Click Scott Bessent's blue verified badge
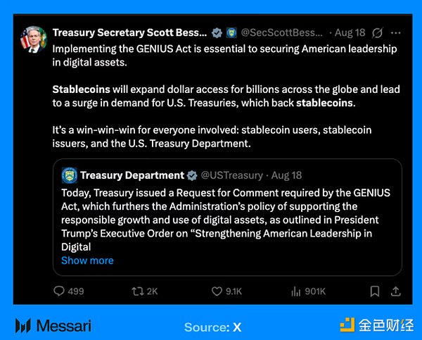The image size is (422, 340). click(217, 33)
